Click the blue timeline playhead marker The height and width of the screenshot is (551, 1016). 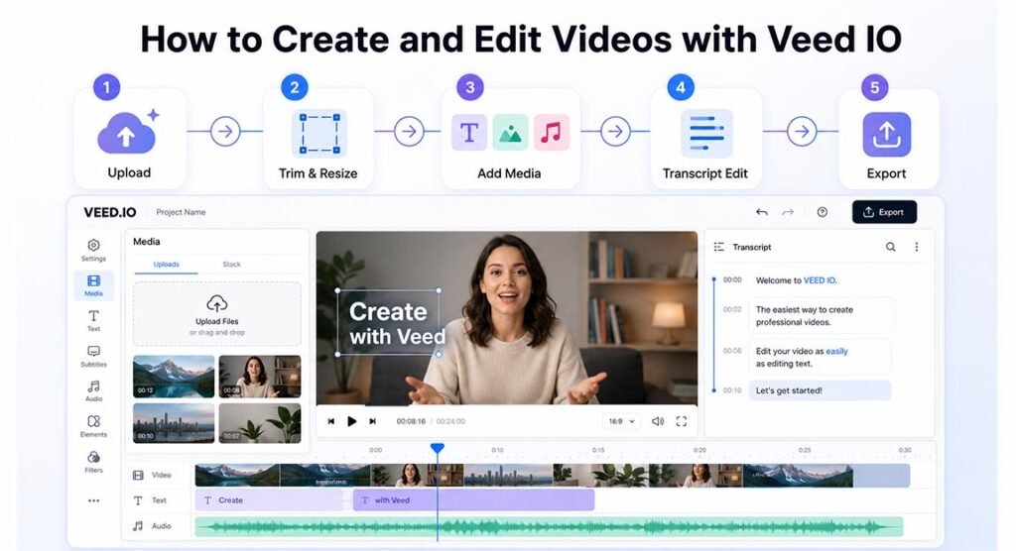[438, 448]
